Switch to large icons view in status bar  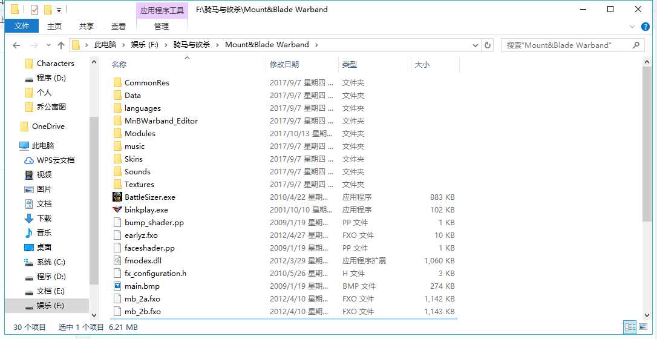click(x=645, y=327)
